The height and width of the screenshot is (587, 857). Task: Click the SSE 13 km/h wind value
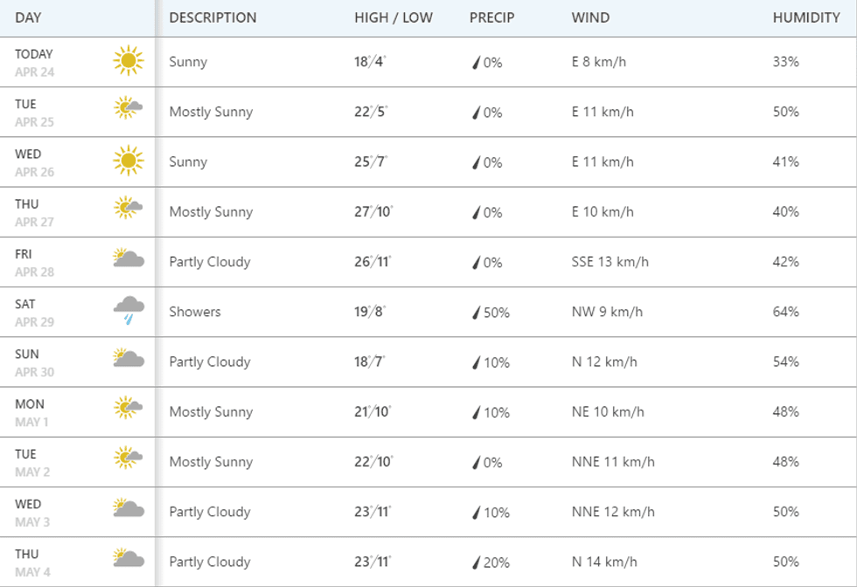[610, 262]
